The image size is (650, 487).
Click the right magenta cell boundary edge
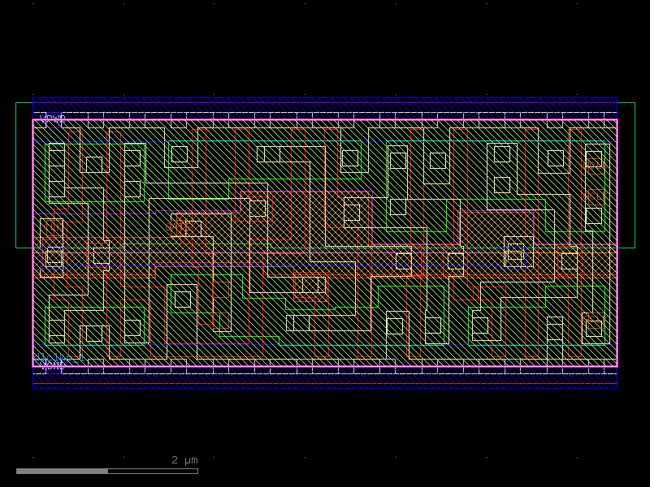[617, 243]
